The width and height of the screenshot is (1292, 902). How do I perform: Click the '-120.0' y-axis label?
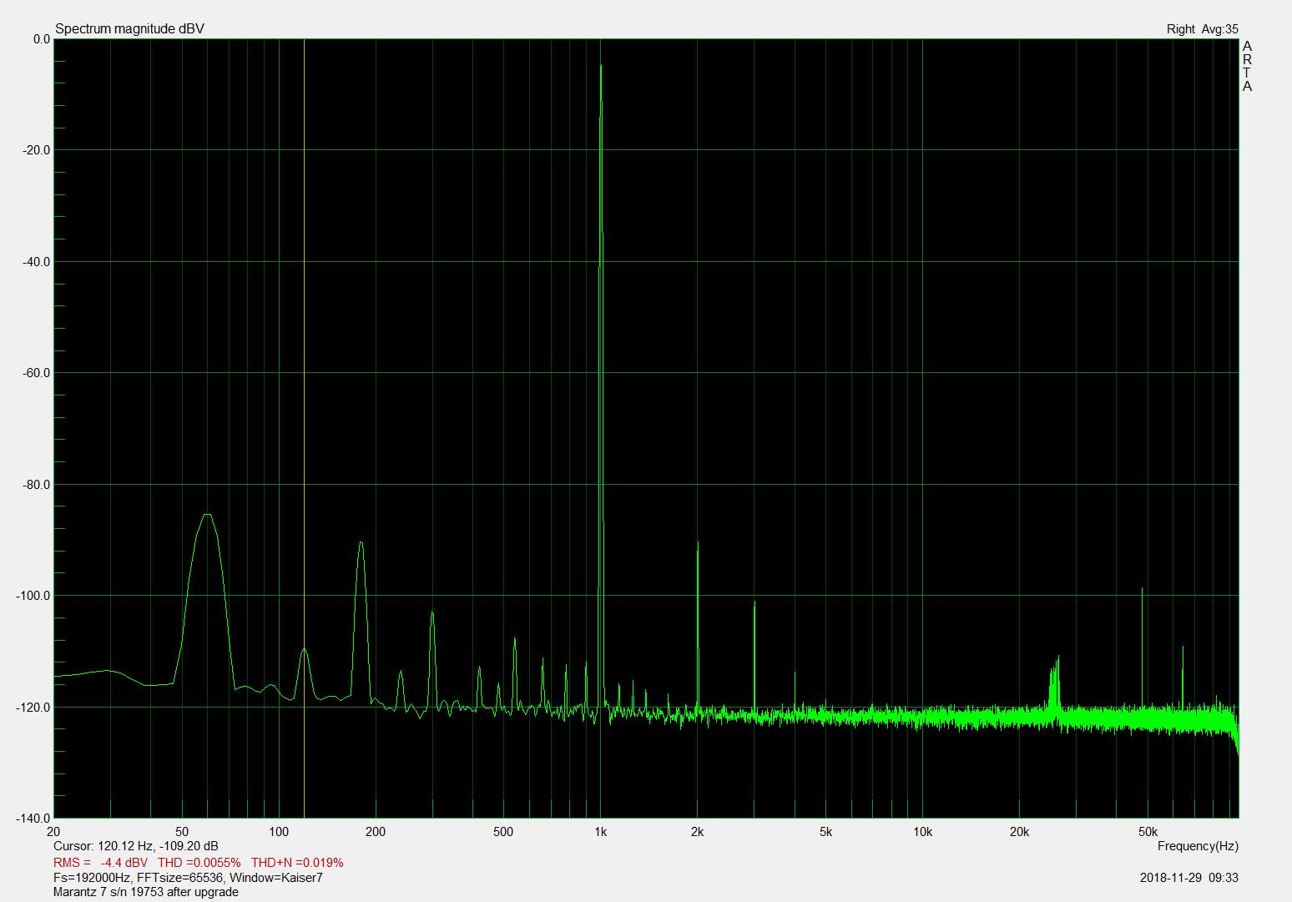[34, 708]
